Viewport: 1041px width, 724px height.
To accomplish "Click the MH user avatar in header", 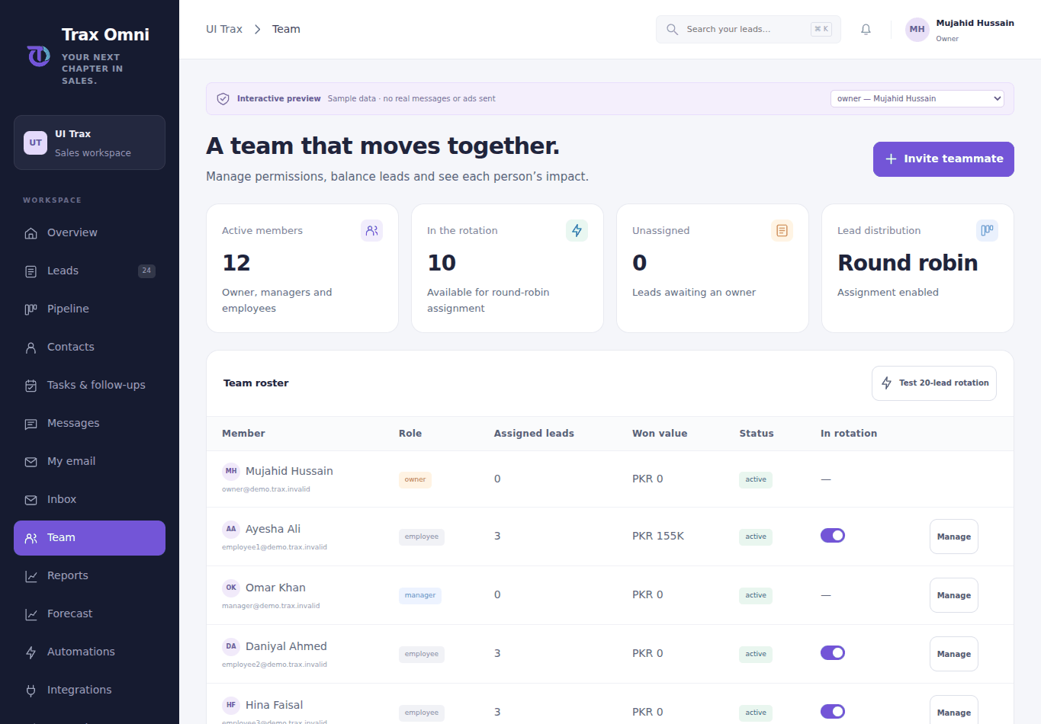I will tap(917, 30).
